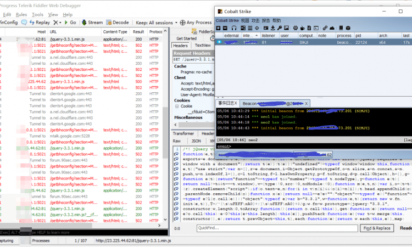Open the Cobalt Strike menu
The width and height of the screenshot is (412, 247).
click(x=227, y=20)
